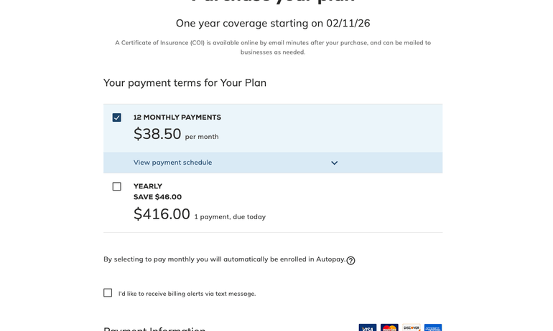Click the billing alerts text message label

187,294
